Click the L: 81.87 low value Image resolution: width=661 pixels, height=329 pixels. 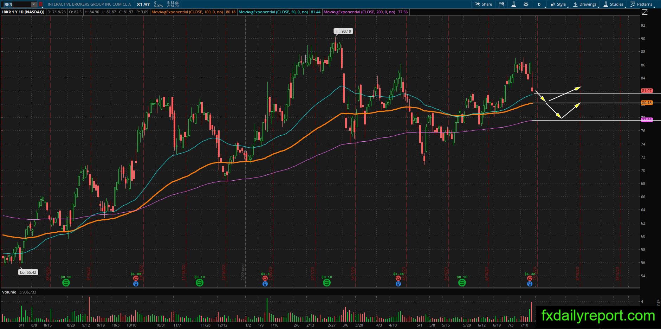[109, 12]
